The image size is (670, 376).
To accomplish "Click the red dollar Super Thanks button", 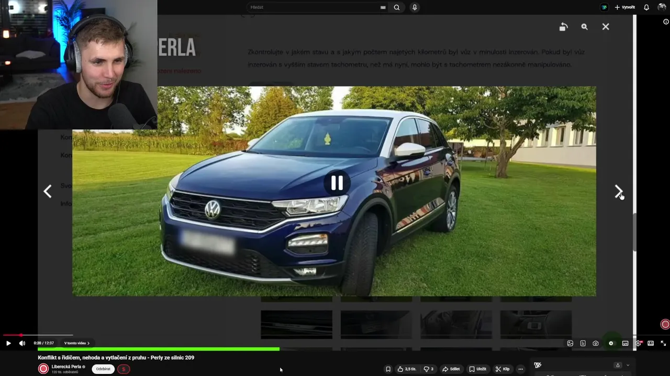I will [124, 369].
